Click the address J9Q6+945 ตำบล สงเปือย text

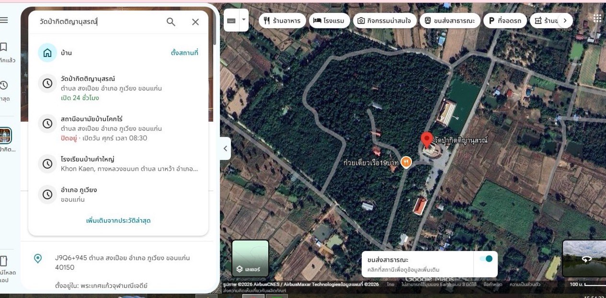[123, 263]
